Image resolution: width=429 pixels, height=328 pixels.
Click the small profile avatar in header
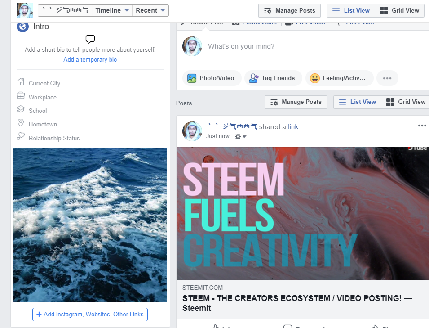point(25,10)
